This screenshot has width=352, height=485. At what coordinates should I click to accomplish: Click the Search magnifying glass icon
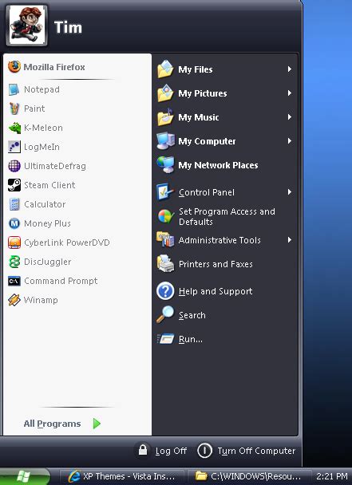click(x=165, y=314)
